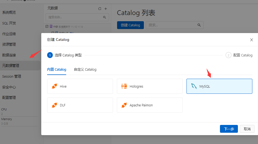Screen dimensions: 258x144
Task: Open Session 管理 in the sidebar
Action: (x=12, y=76)
